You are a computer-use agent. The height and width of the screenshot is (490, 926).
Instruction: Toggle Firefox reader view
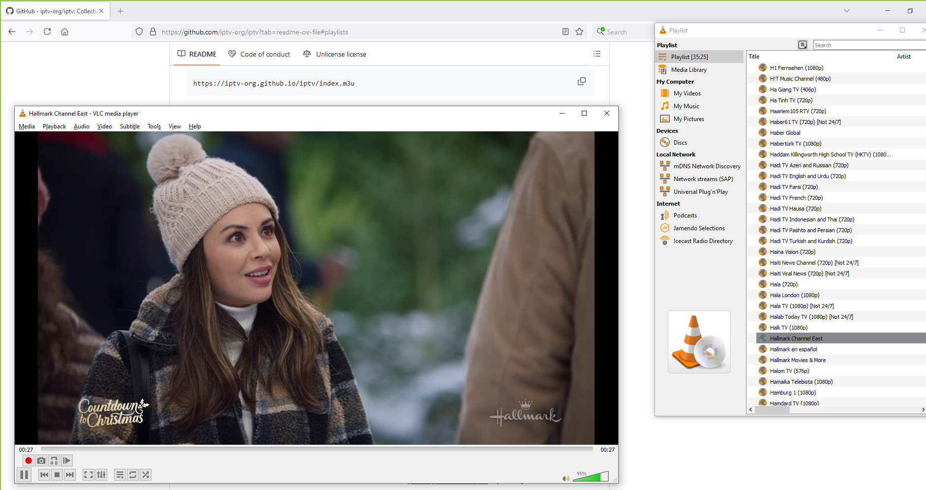click(x=566, y=31)
